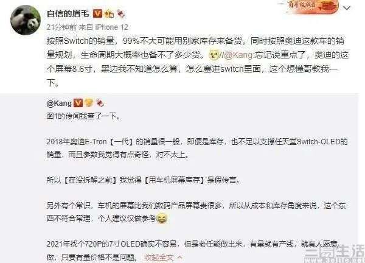This screenshot has width=365, height=263.
Task: Collapse the full text with 收起全文
Action: click(x=159, y=257)
